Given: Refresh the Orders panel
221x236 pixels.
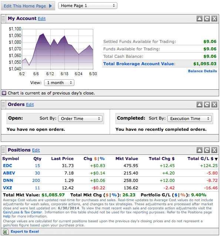Looking at the screenshot, I should pos(207,104).
